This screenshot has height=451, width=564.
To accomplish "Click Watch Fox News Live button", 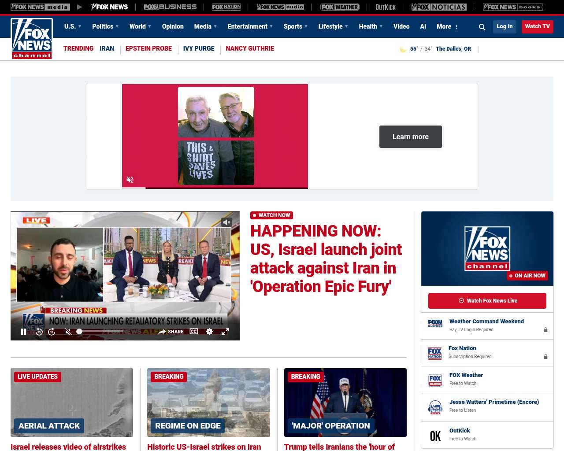I will click(x=487, y=301).
